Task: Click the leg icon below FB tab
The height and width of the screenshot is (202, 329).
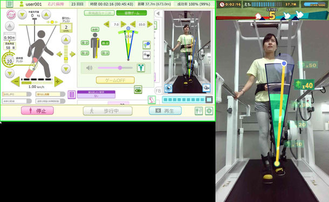Action: coord(152,99)
